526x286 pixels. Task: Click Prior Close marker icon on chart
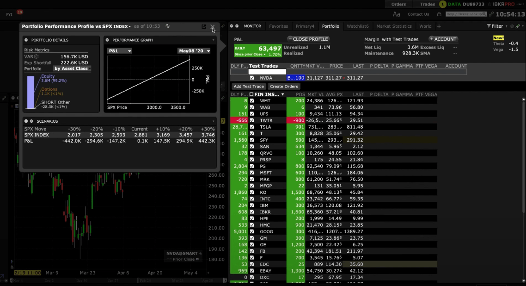click(197, 259)
